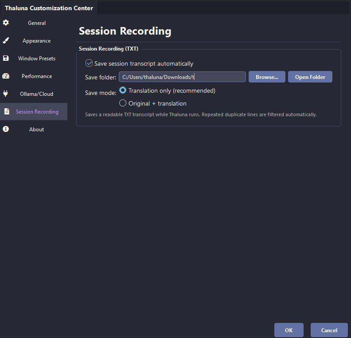Image resolution: width=351 pixels, height=338 pixels.
Task: Open the General settings page
Action: [37, 23]
